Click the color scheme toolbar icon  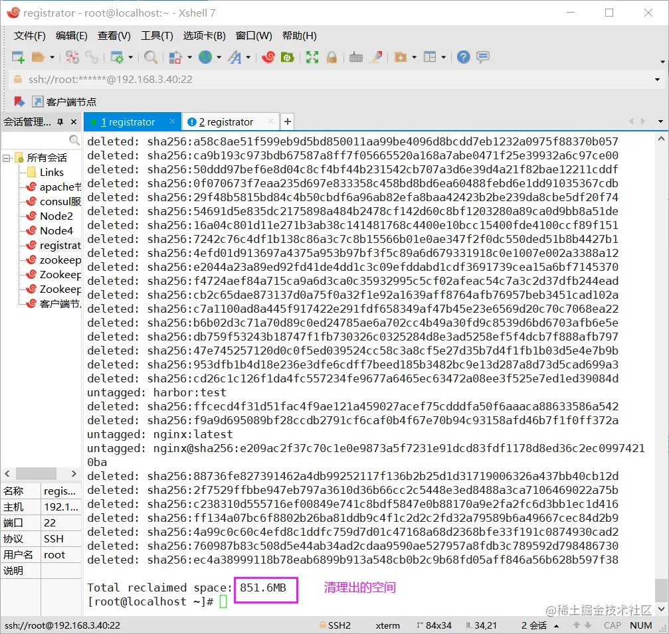pyautogui.click(x=175, y=57)
